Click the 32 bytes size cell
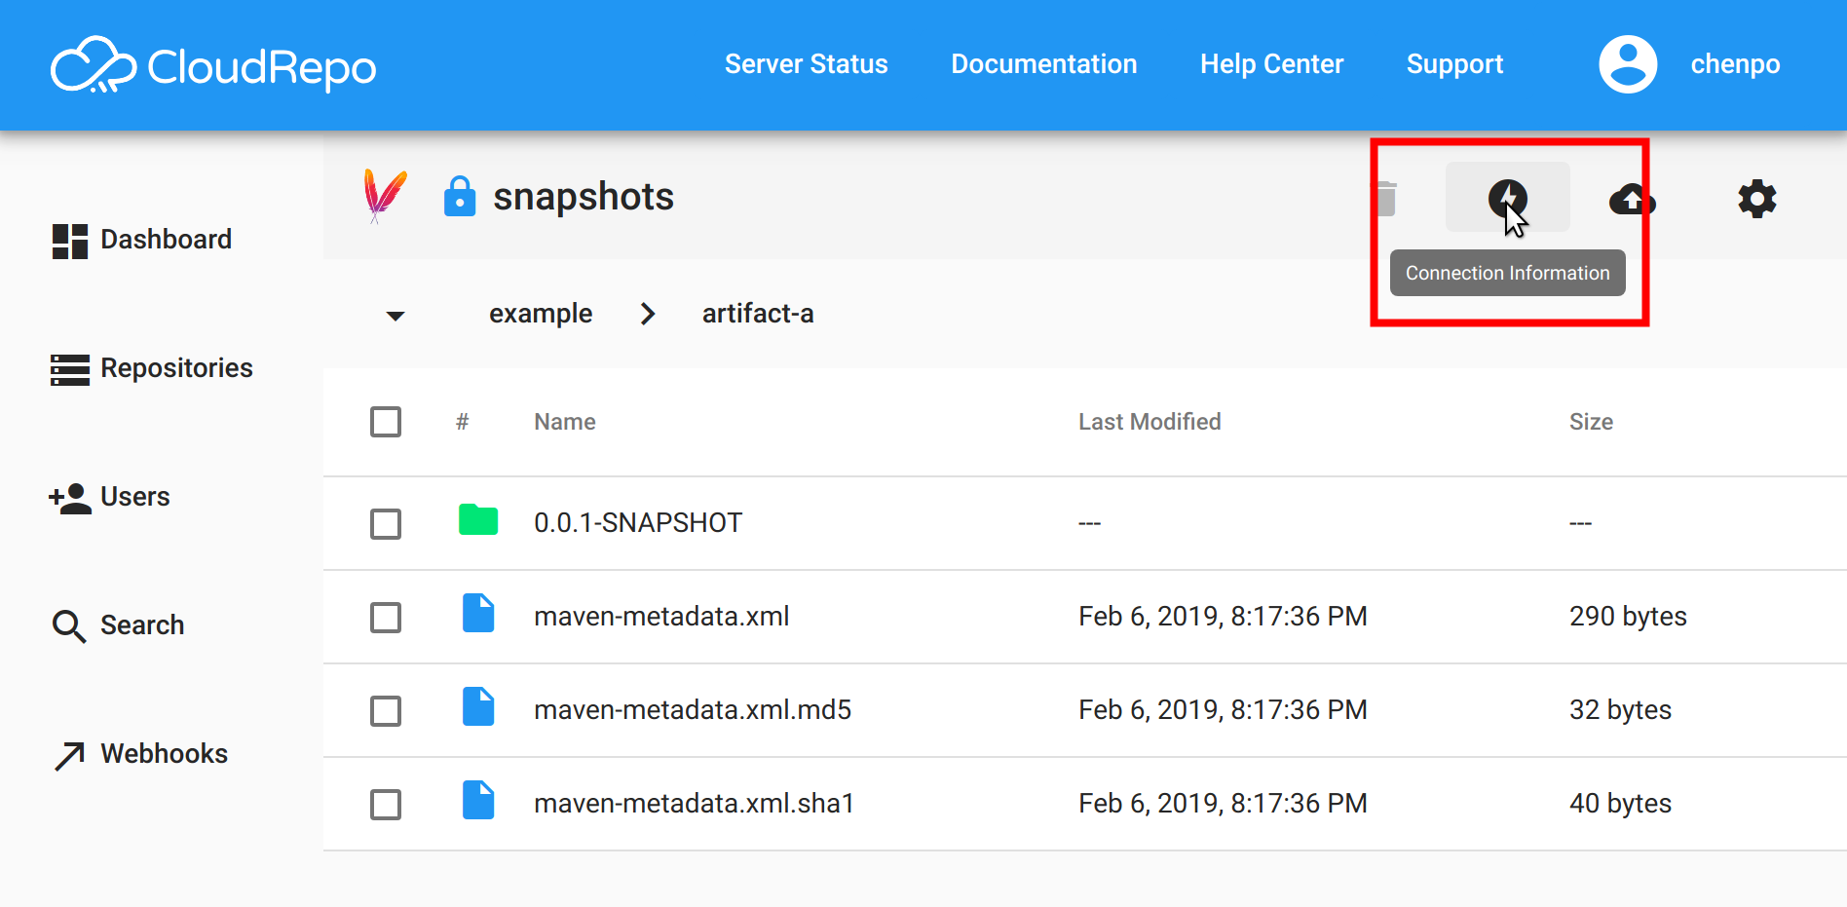1847x907 pixels. [x=1620, y=710]
